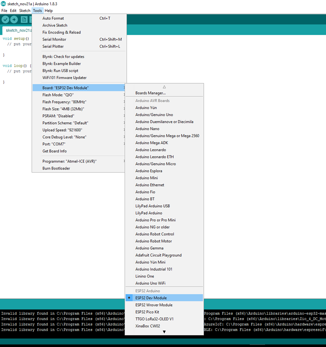Expand PSRAM: "Disabled" submenu
326x347 pixels.
coord(79,116)
